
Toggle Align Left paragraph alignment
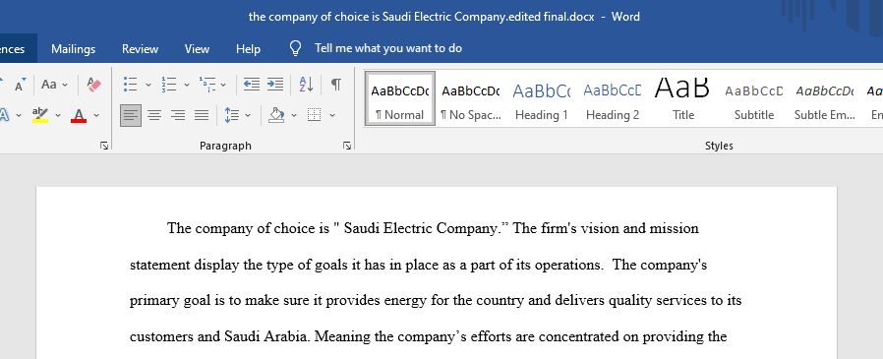point(131,115)
